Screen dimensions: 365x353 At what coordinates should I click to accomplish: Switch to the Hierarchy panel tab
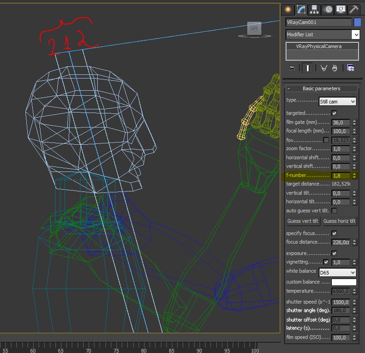314,10
